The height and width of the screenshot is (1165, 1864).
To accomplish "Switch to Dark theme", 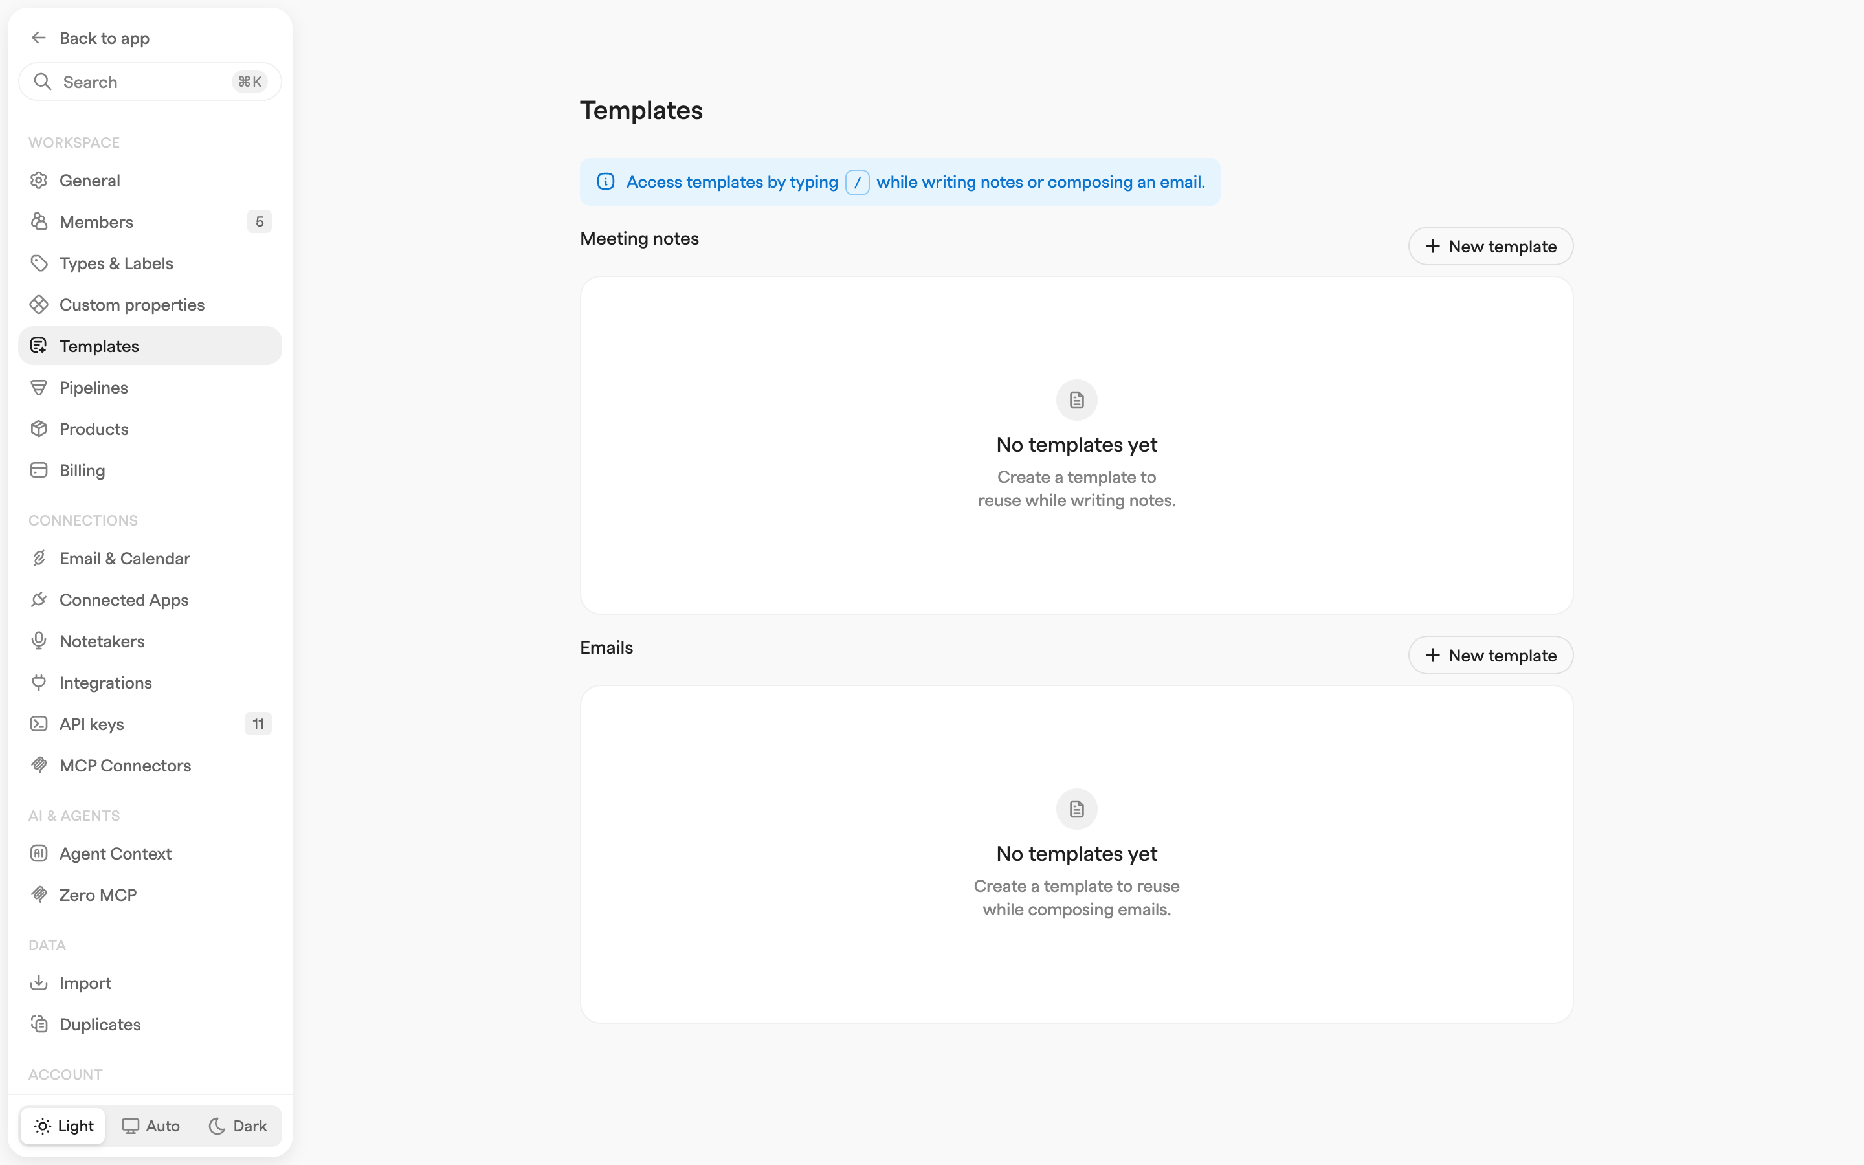I will click(x=238, y=1126).
